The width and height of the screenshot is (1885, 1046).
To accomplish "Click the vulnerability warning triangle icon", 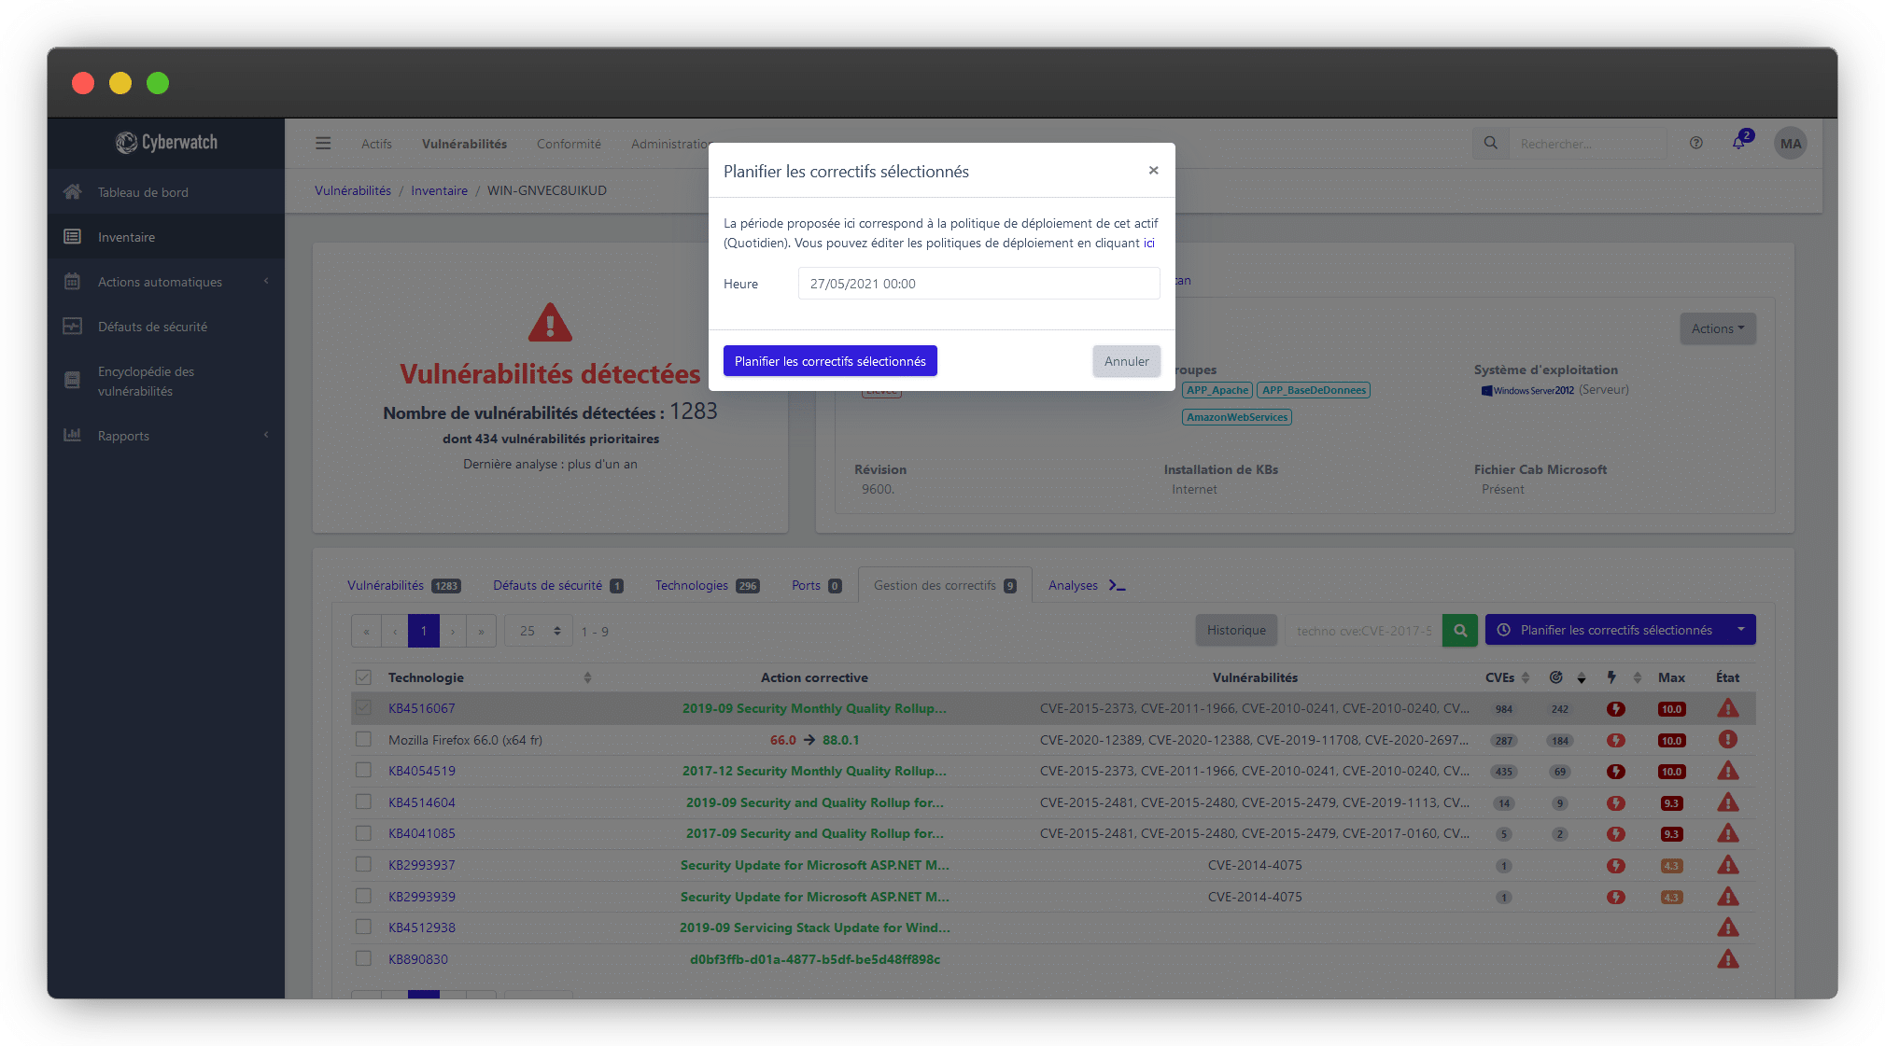I will coord(549,325).
